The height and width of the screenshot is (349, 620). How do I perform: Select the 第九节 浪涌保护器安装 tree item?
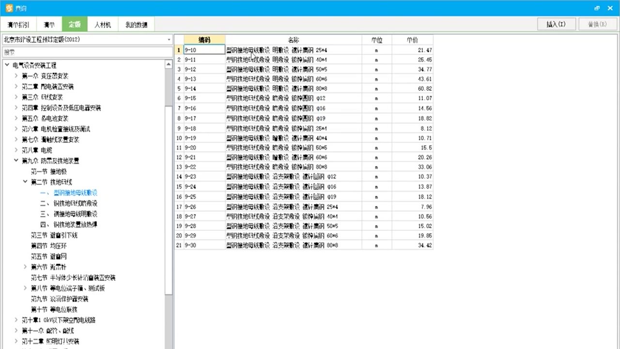[60, 299]
